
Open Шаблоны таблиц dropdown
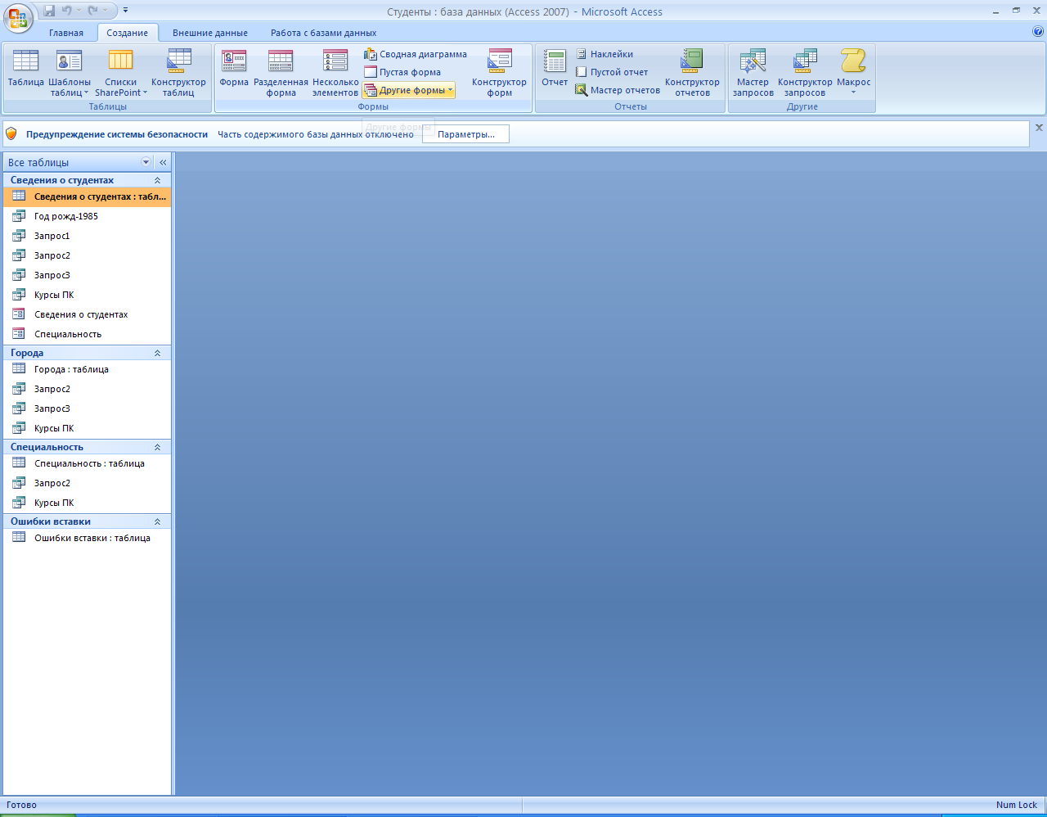(x=70, y=72)
